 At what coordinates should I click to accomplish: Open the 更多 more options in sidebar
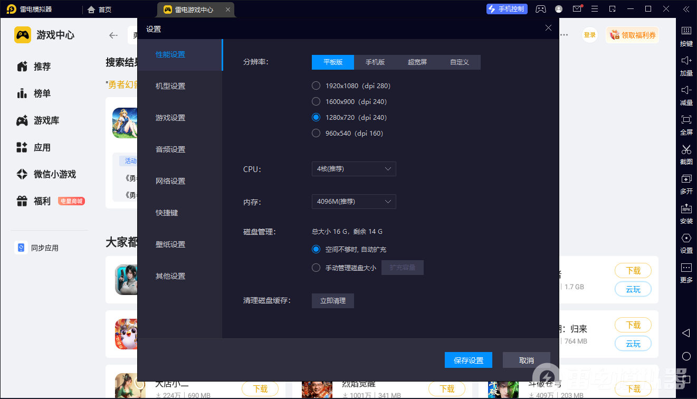tap(686, 273)
